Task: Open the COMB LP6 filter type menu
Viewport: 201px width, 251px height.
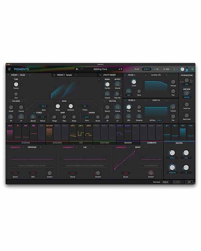Action: point(156,100)
